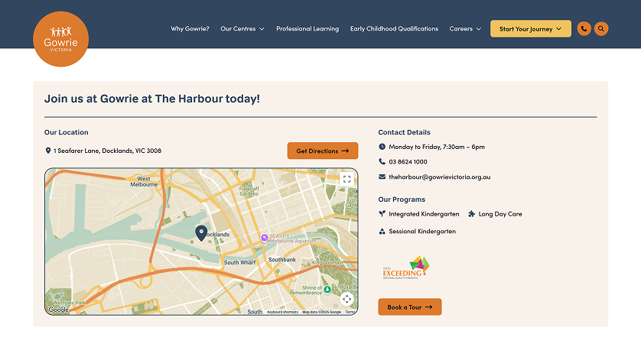Viewport: 641px width, 360px height.
Task: Click the Integrated Kindergarten program text
Action: tap(424, 214)
